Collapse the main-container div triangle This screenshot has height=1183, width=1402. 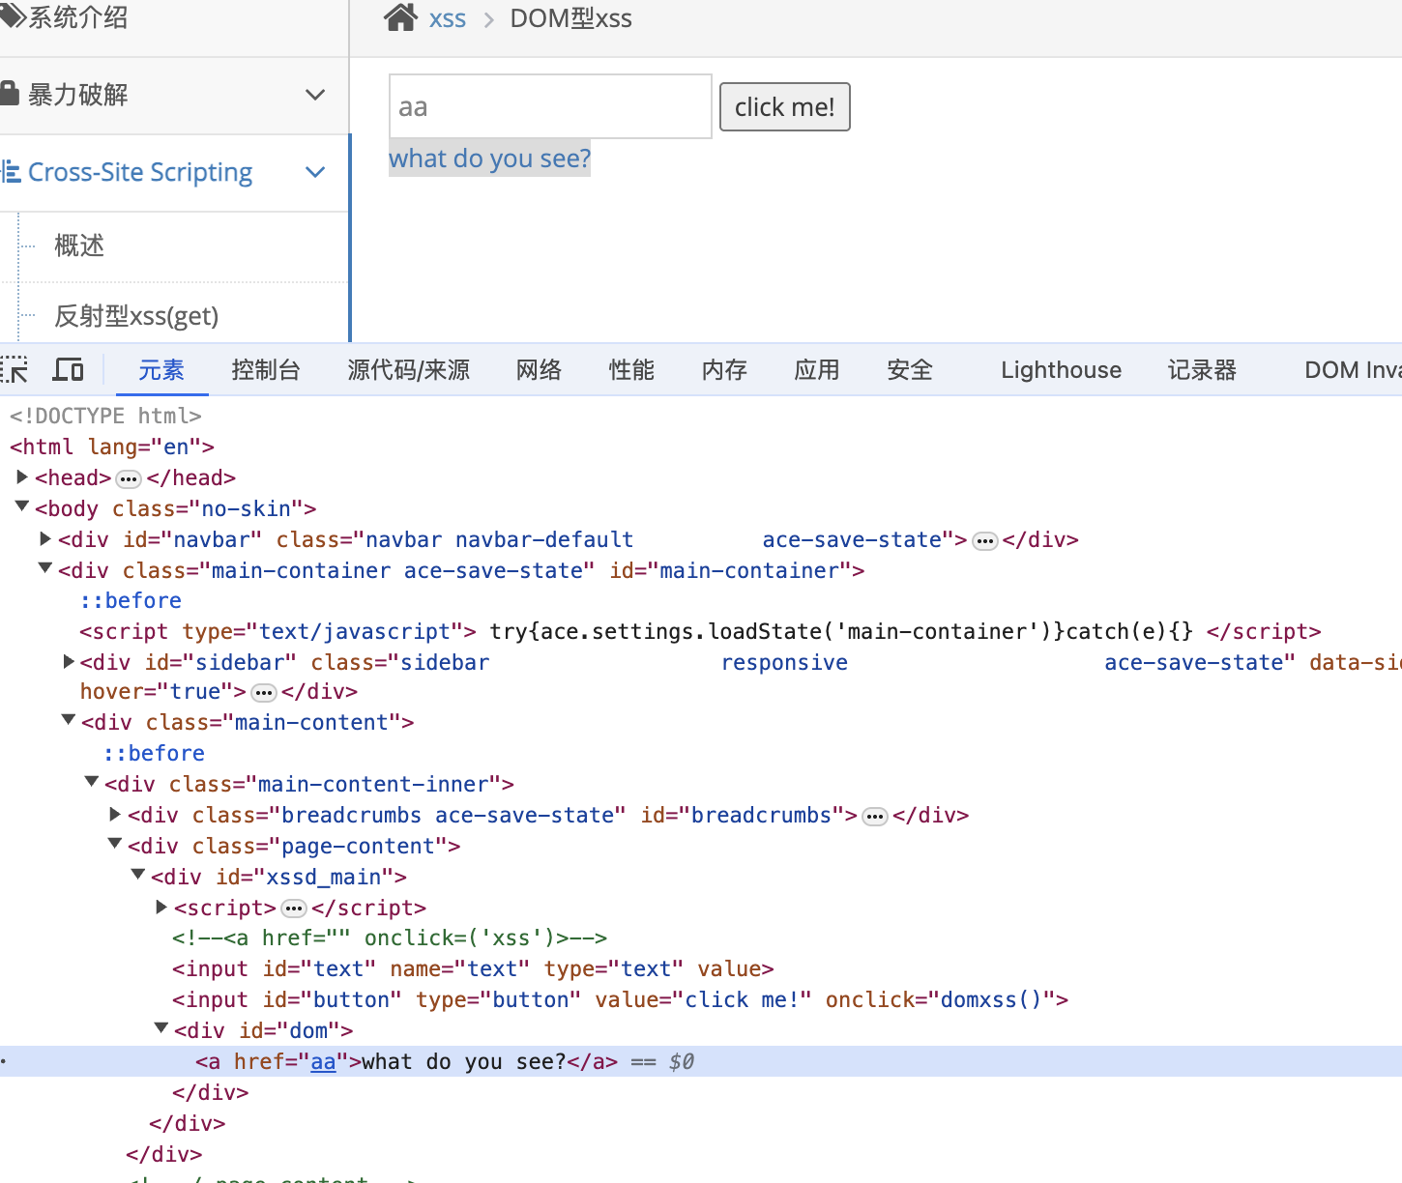tap(45, 568)
